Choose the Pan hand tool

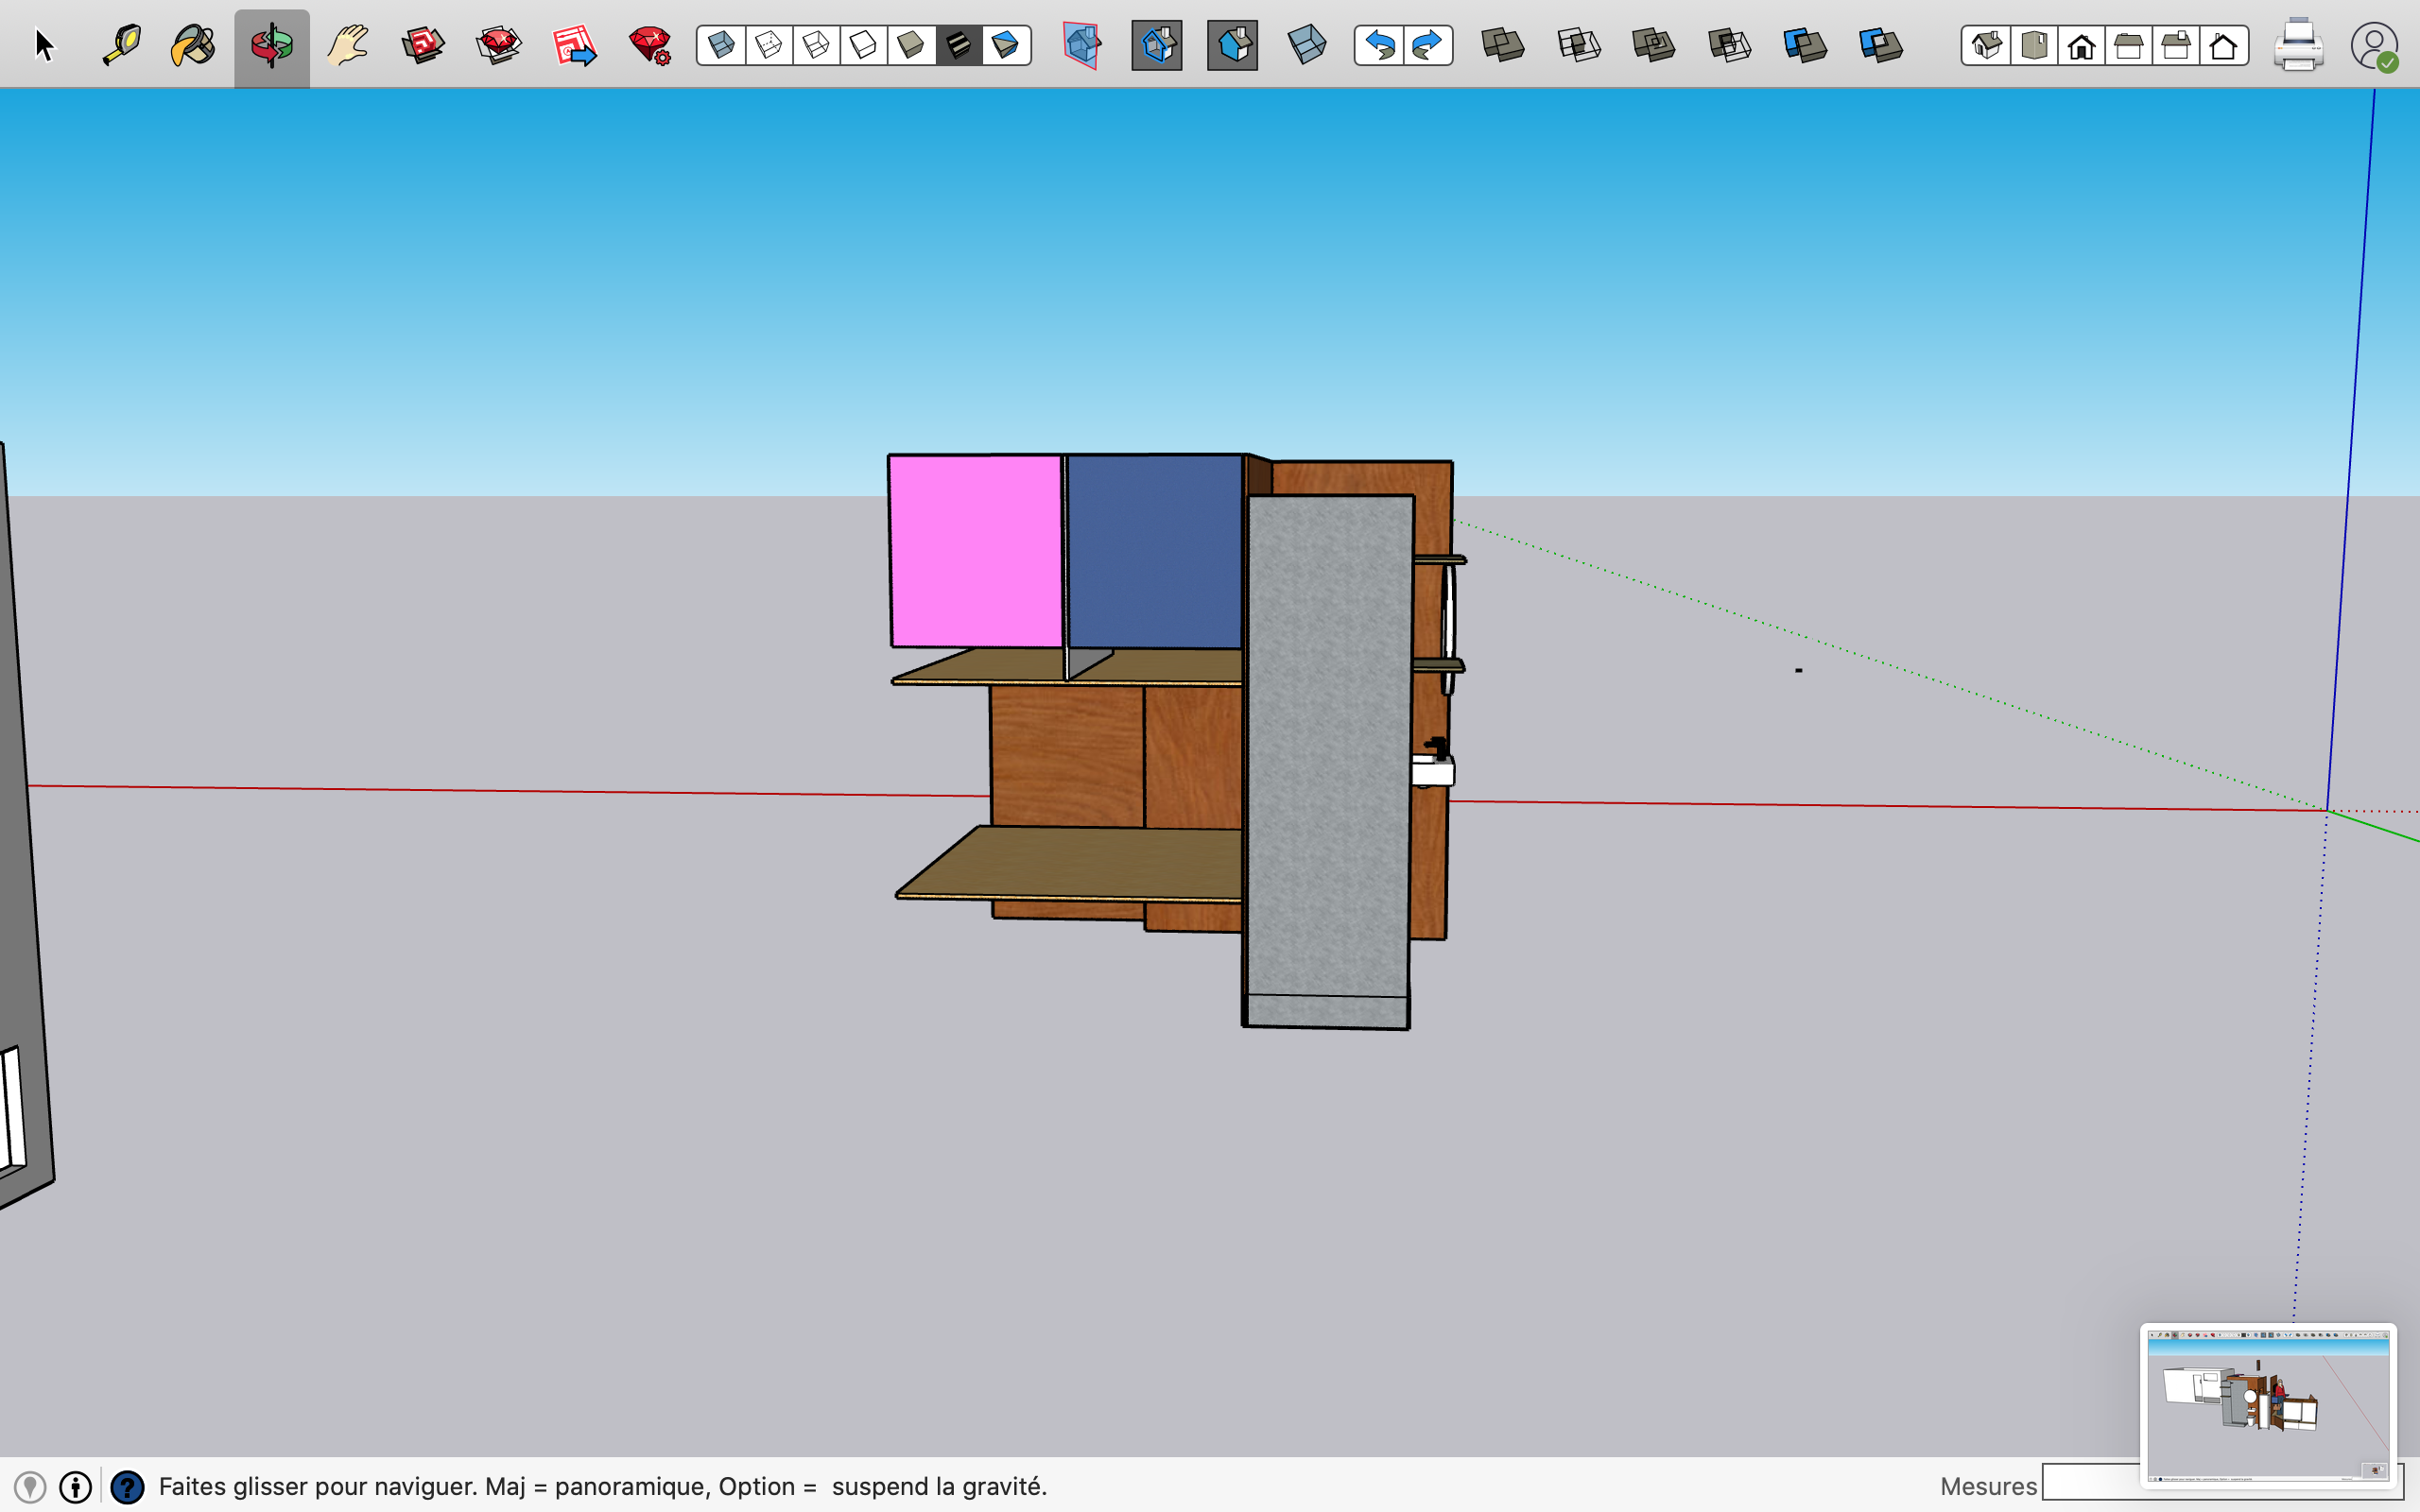(348, 46)
